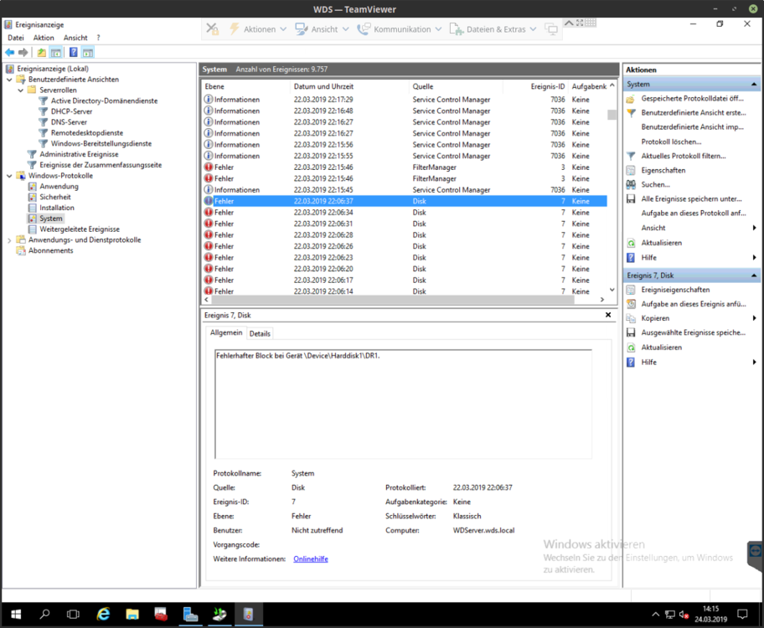Click the event list vertical scrollbar
This screenshot has width=764, height=628.
click(612, 201)
